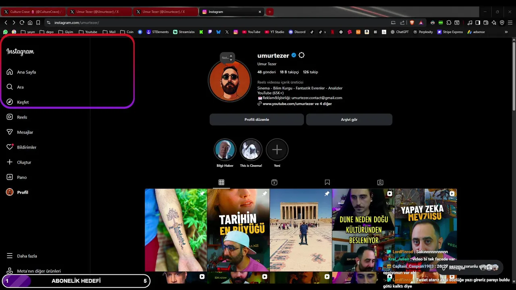Bookmark this page in toolbar

coord(38,23)
